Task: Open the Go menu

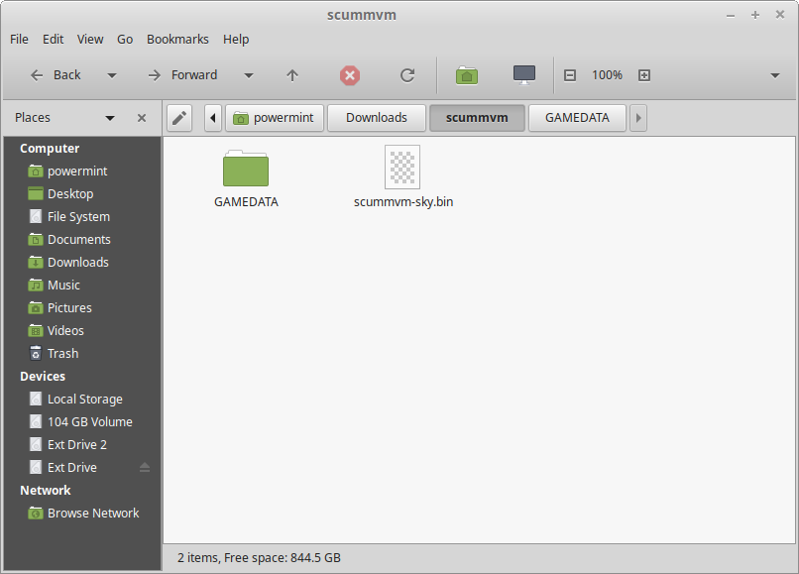Action: [125, 40]
